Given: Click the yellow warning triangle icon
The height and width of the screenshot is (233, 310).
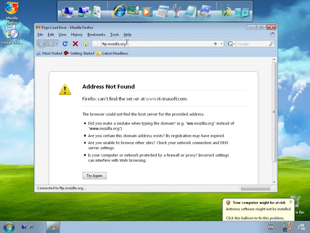Looking at the screenshot, I should (x=65, y=89).
